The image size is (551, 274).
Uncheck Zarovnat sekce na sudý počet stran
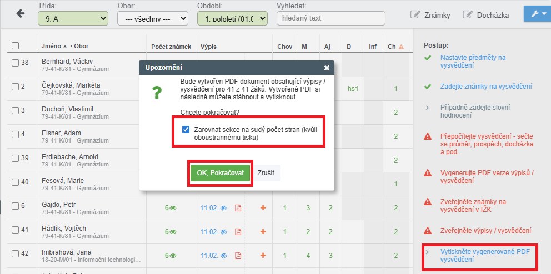pyautogui.click(x=186, y=129)
